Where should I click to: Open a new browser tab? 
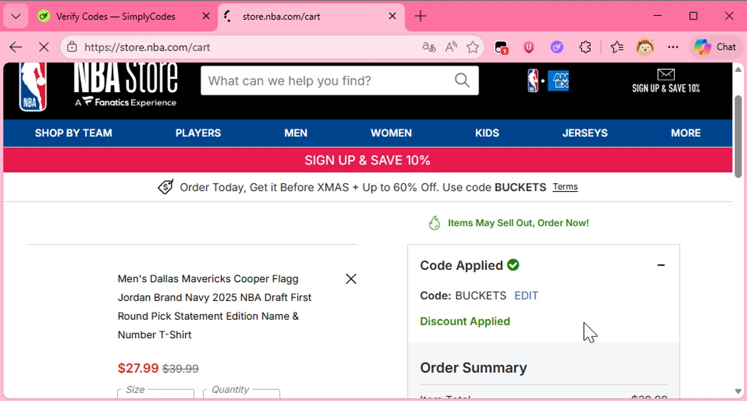[420, 16]
